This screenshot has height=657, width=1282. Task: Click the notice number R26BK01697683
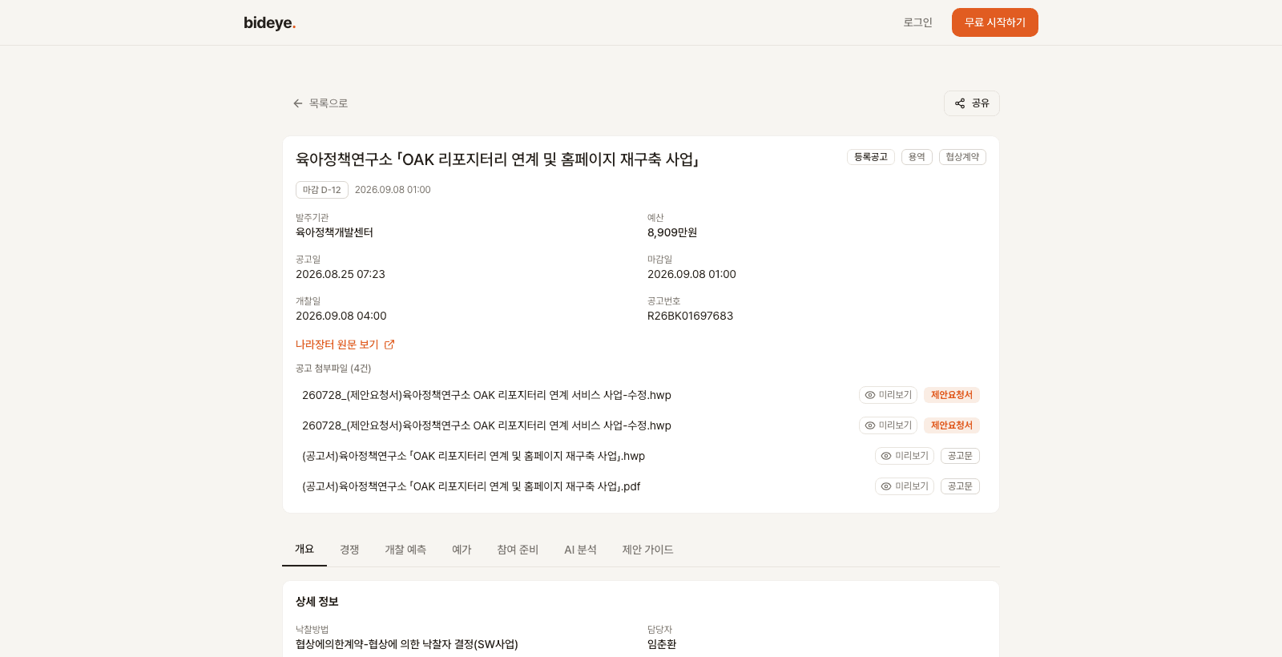click(x=690, y=316)
